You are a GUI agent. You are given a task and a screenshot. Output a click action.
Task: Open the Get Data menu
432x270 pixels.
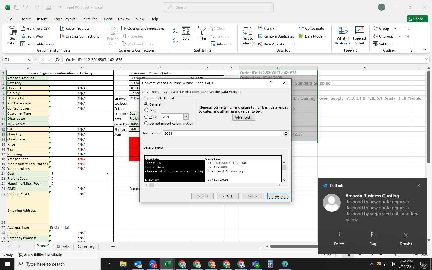click(x=12, y=36)
